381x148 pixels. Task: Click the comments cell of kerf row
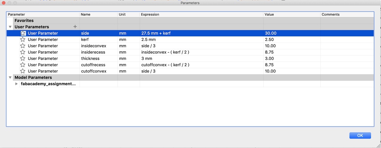point(347,40)
